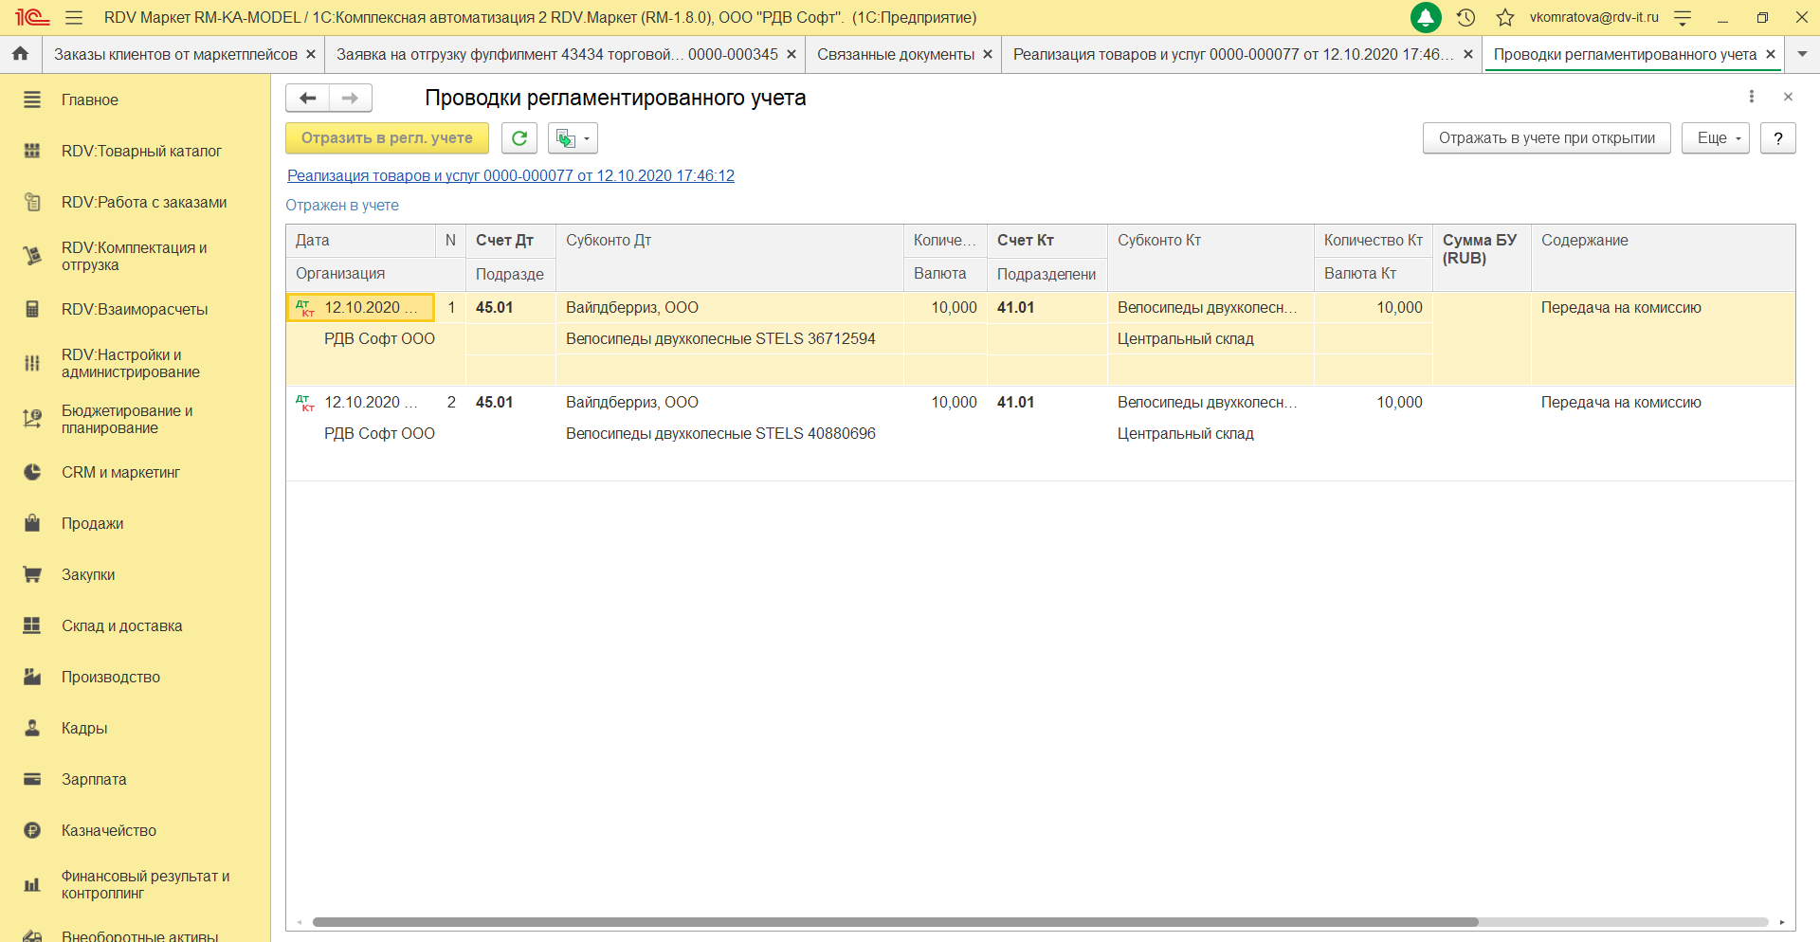Click the Дт/Кт icon of posting row 1
1820x942 pixels.
[305, 308]
